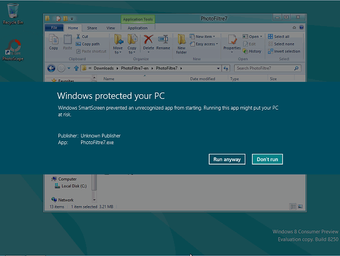
Task: Choose Don't run in SmartScreen dialog
Action: coord(267,160)
